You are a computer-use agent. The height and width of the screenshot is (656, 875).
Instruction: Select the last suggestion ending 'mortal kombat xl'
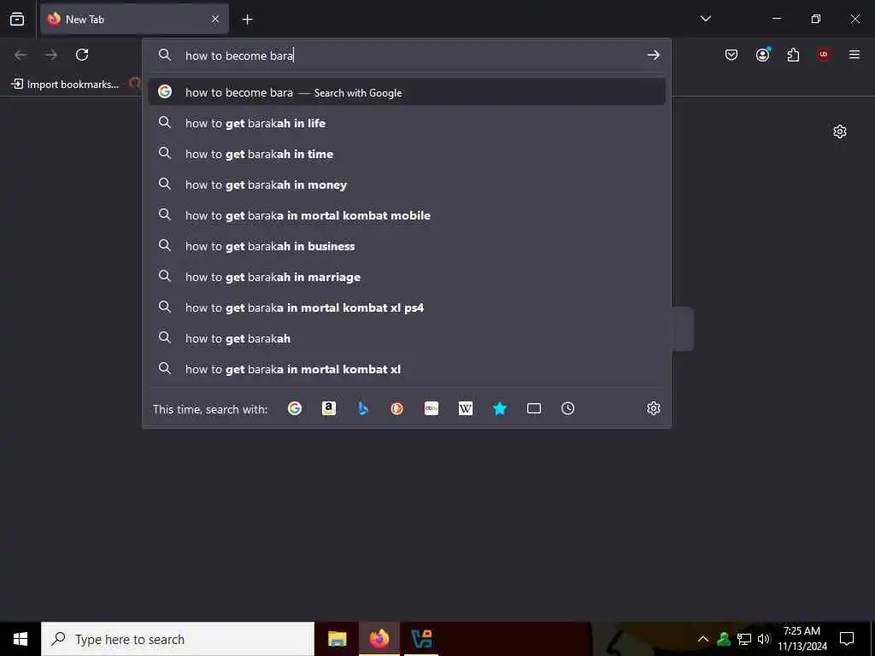click(407, 369)
